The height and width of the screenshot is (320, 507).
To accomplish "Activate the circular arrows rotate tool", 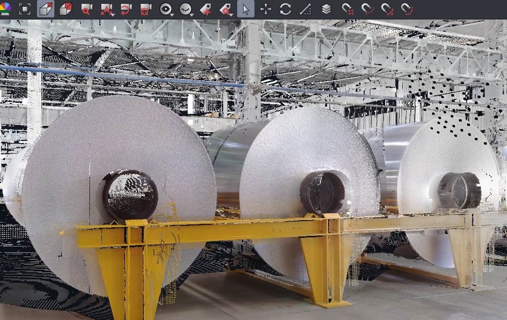I will (286, 9).
